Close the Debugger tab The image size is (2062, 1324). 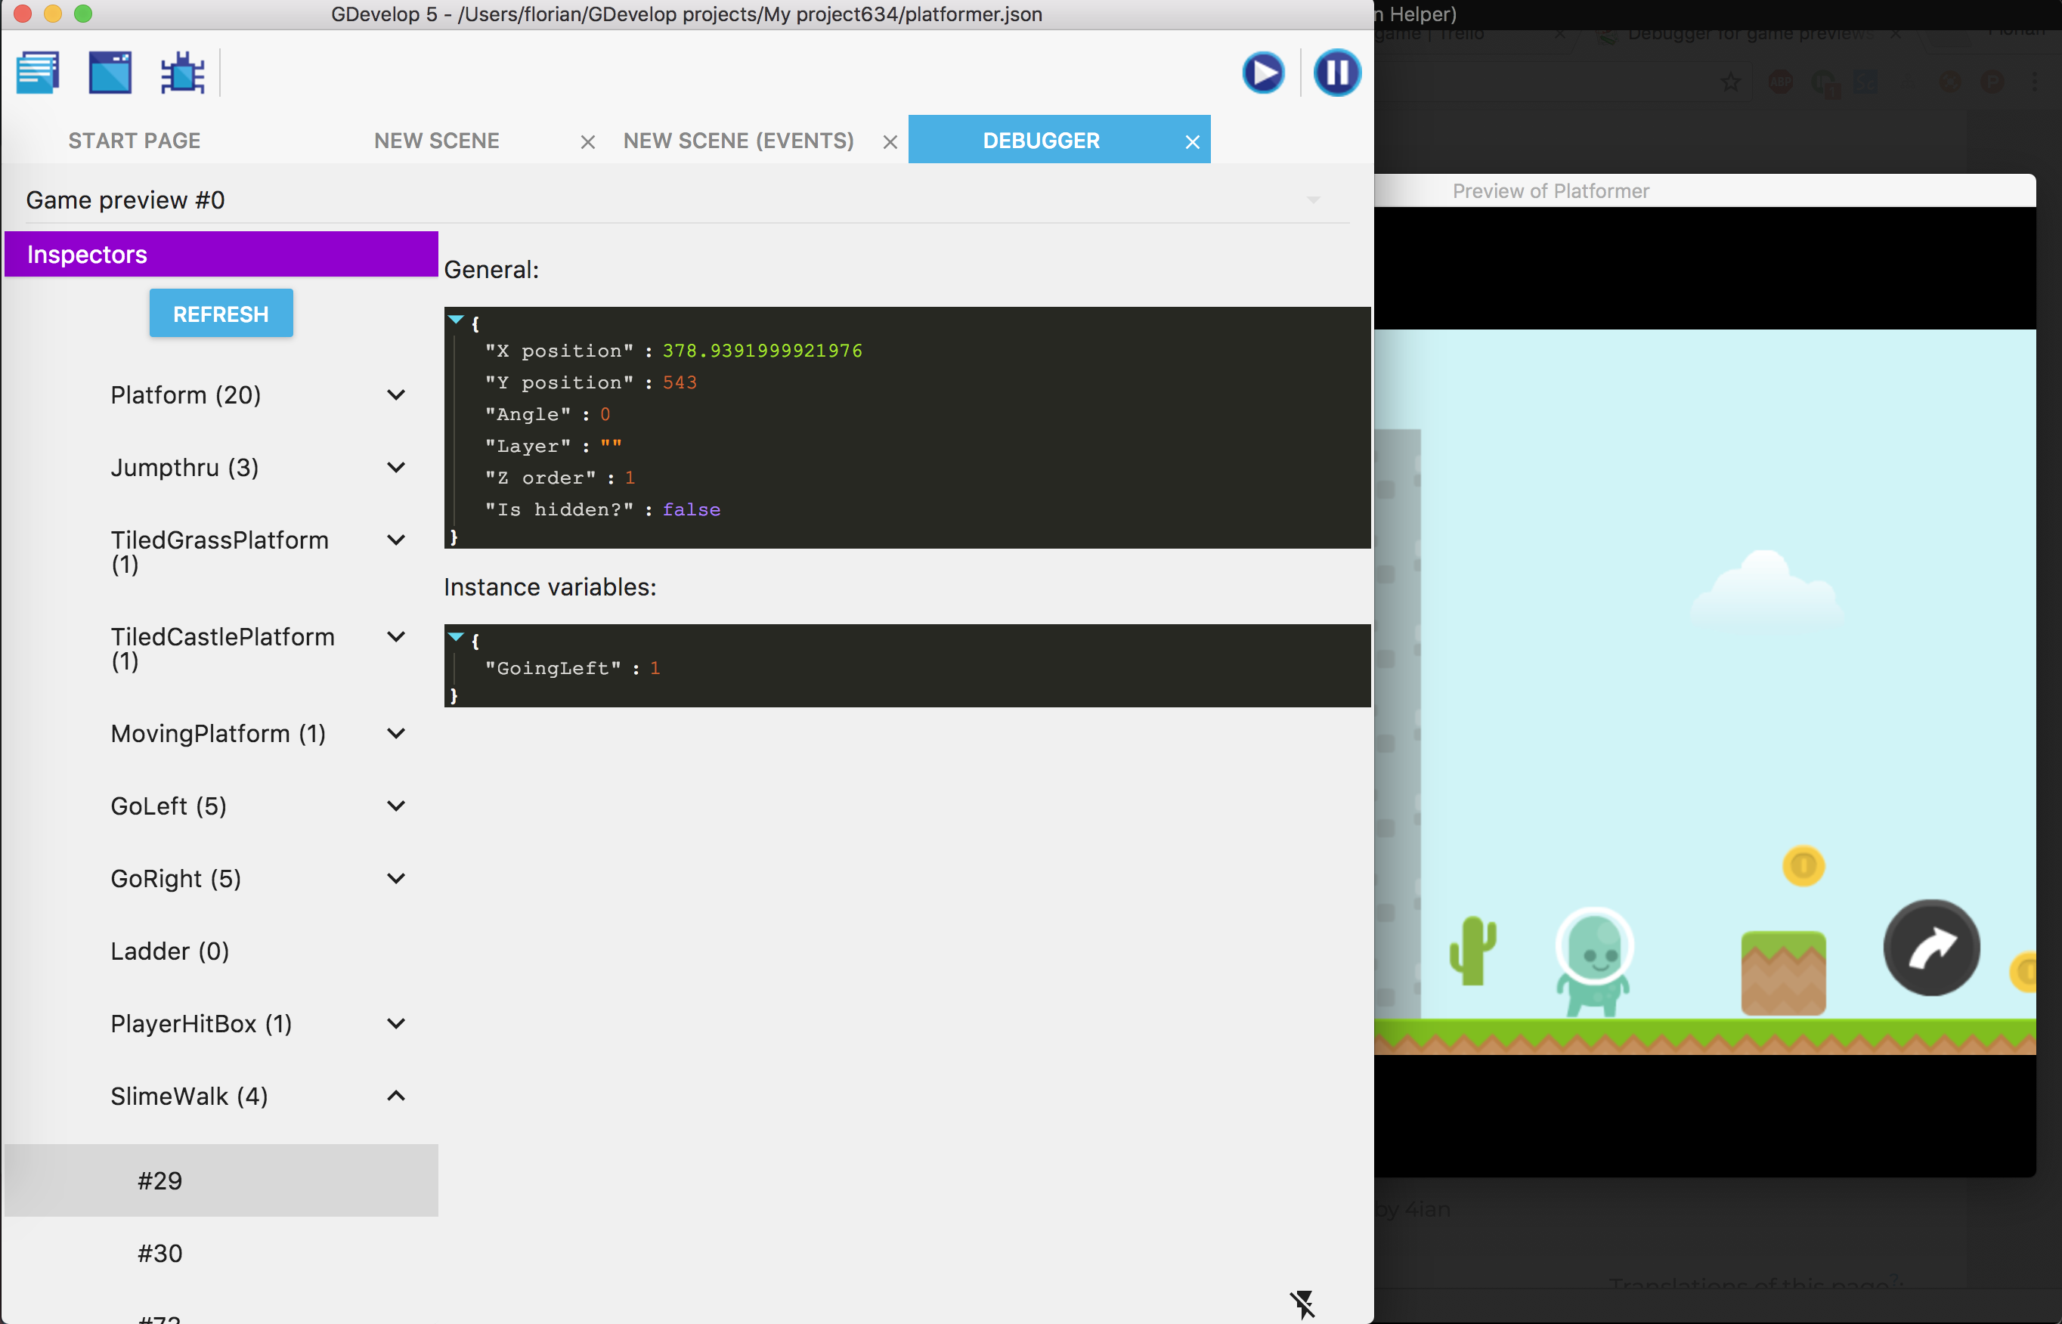click(x=1192, y=142)
